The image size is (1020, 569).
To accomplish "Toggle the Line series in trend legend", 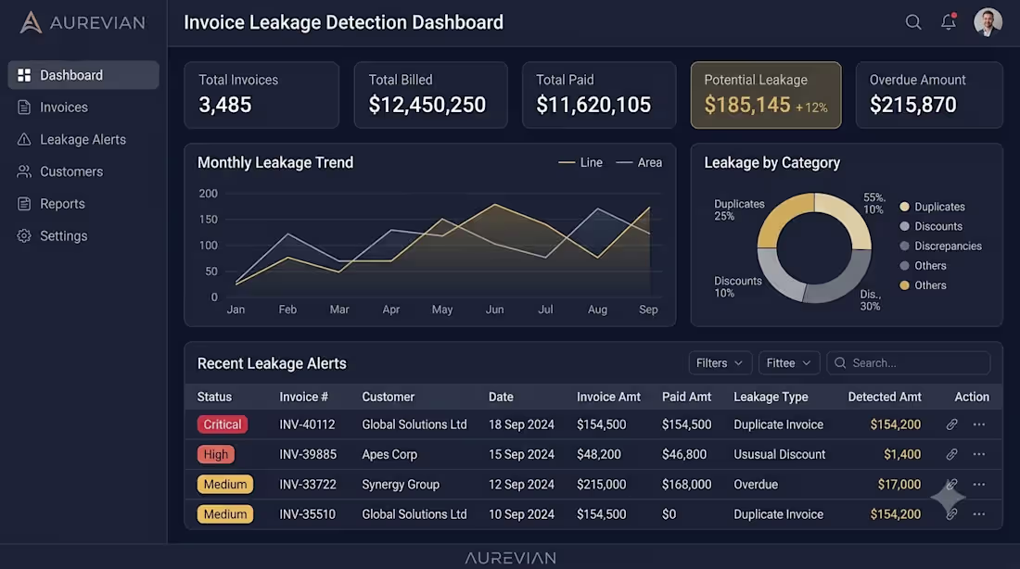I will click(580, 162).
